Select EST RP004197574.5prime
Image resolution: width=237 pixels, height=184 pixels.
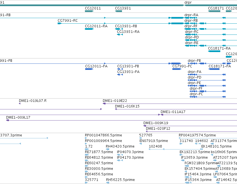pos(208,138)
